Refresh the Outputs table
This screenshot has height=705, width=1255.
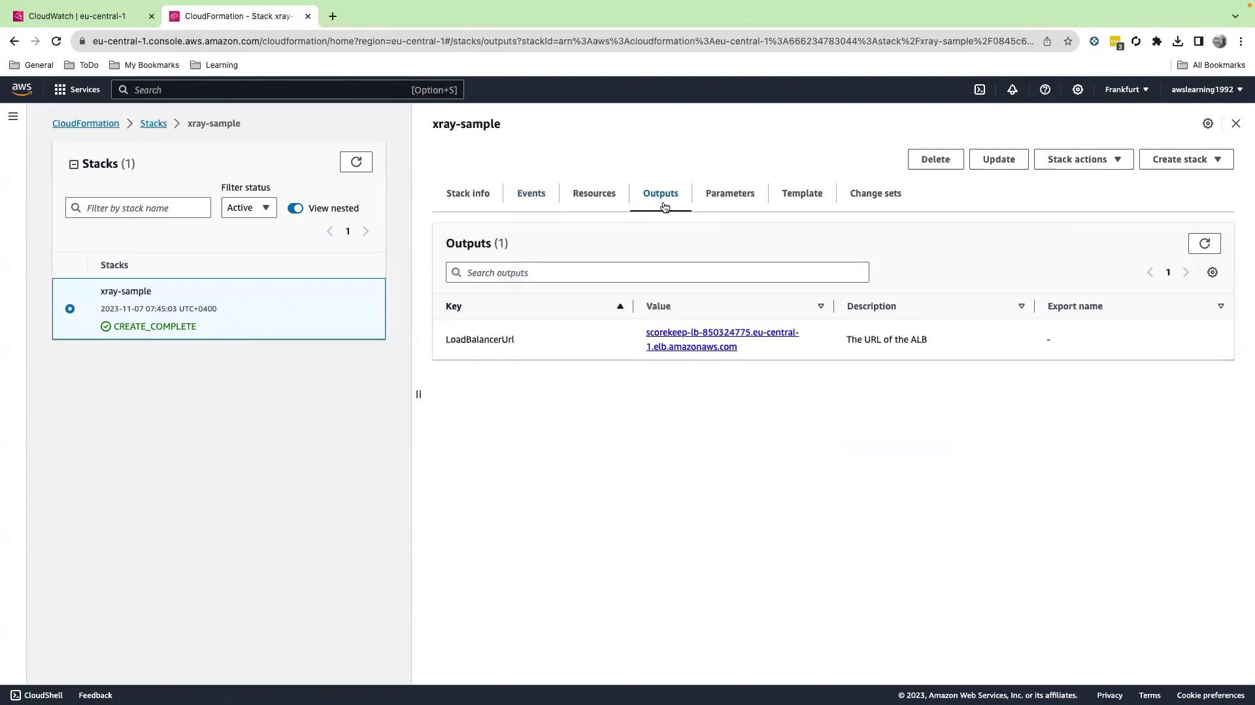1204,243
